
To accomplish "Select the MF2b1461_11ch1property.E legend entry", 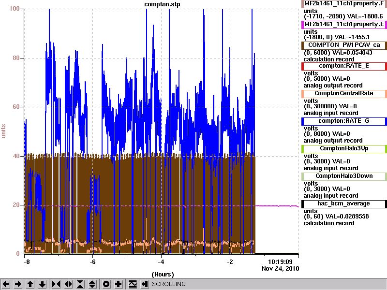I will tap(344, 25).
